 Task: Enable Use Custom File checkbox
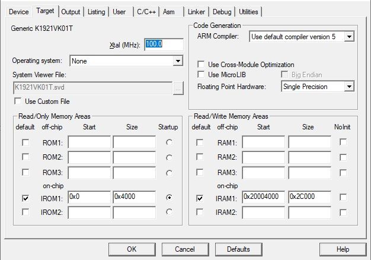[x=18, y=102]
